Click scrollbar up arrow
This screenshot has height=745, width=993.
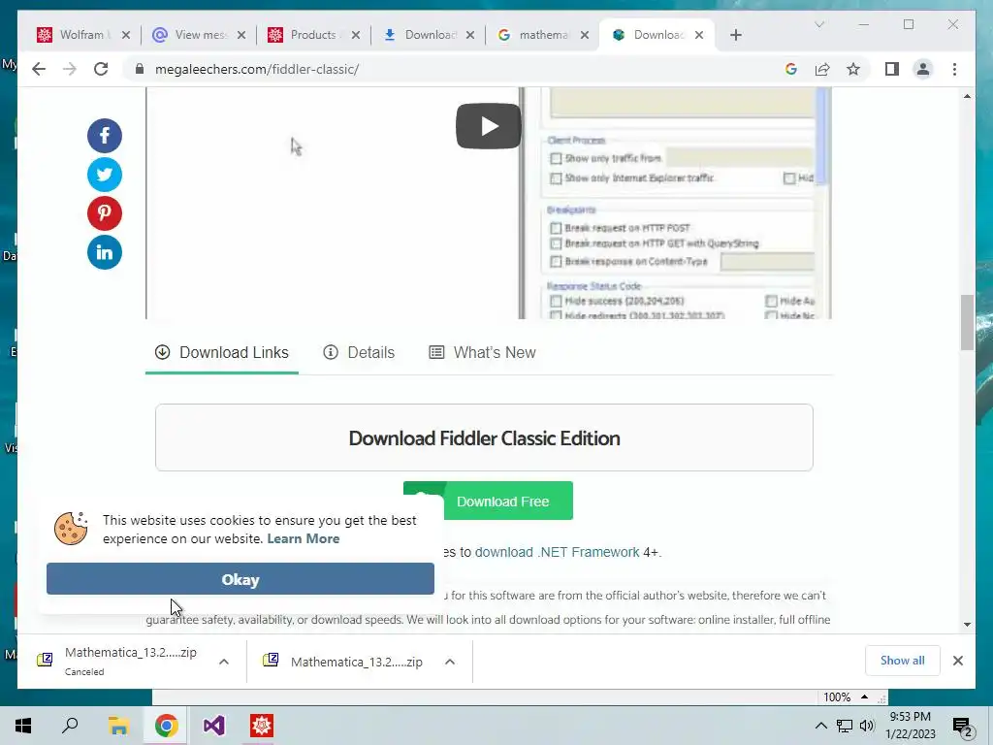(x=967, y=96)
